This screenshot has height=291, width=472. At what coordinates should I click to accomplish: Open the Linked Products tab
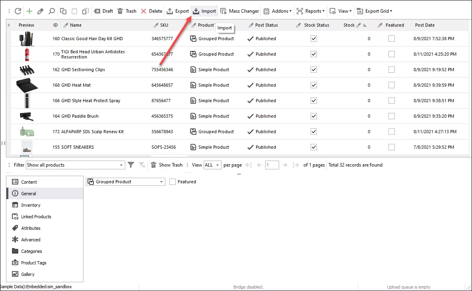(35, 217)
